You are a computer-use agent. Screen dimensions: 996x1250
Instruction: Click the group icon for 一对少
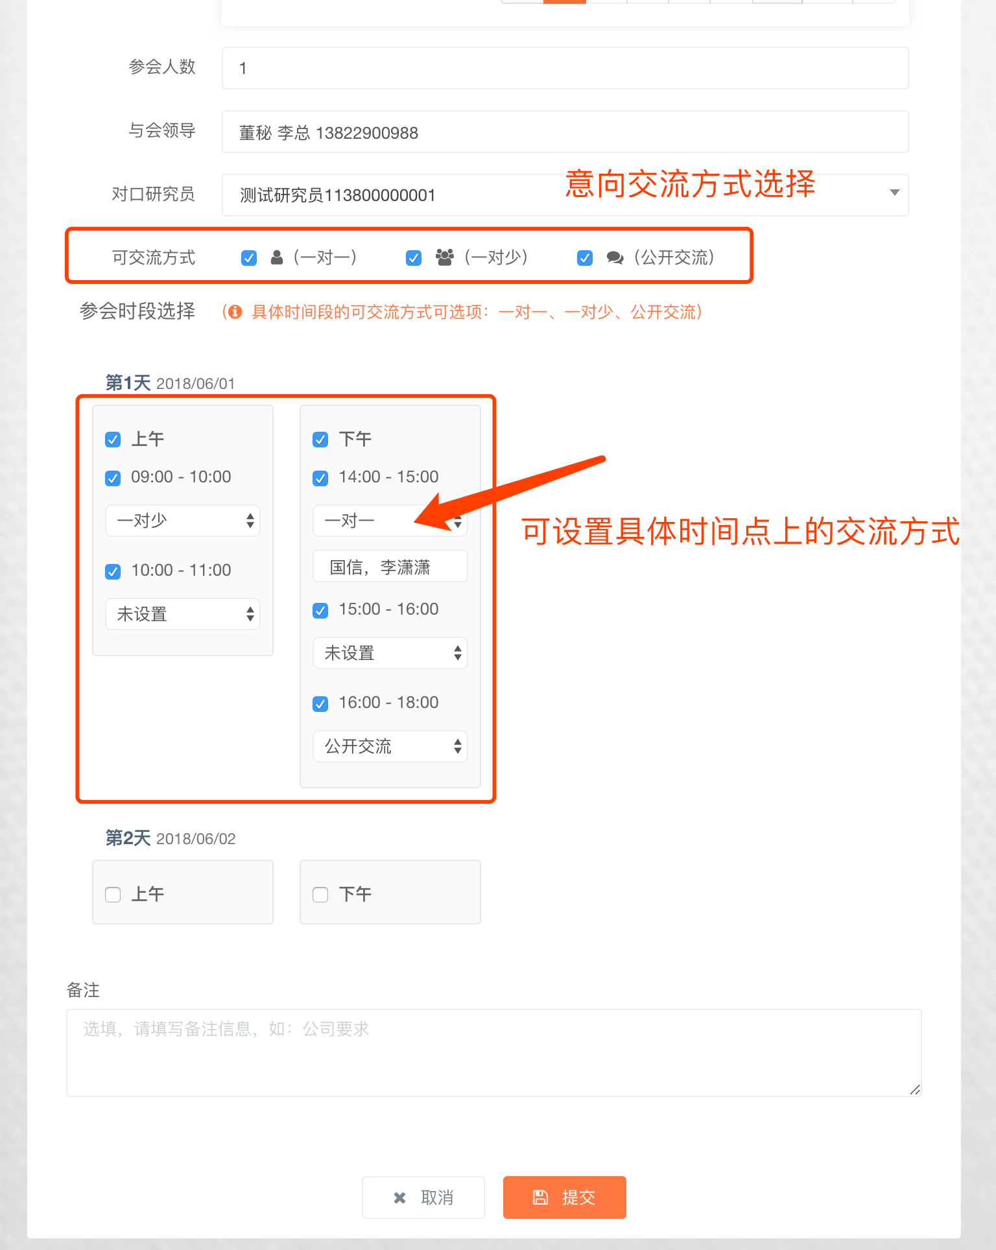[445, 257]
